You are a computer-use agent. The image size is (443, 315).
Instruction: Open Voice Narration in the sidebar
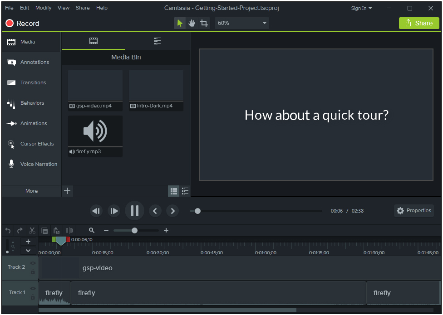31,164
